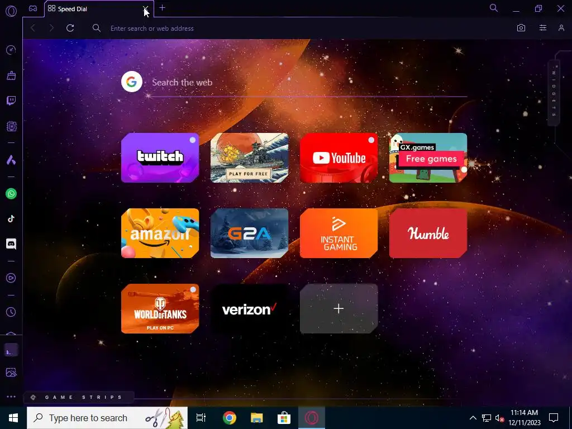Open WhatsApp in sidebar
Viewport: 572px width, 429px height.
point(11,194)
